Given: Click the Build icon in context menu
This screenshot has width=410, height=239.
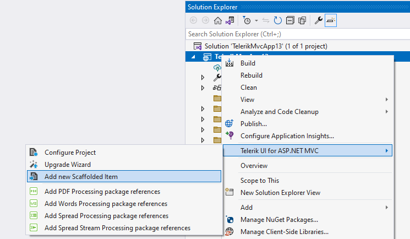Looking at the screenshot, I should 229,63.
